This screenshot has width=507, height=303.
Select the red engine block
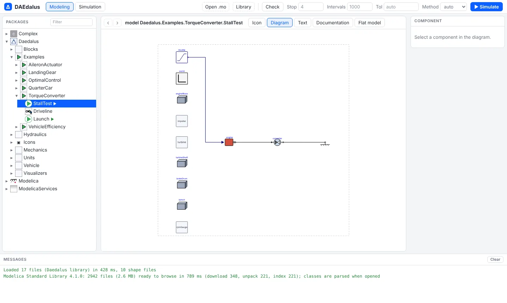click(229, 142)
